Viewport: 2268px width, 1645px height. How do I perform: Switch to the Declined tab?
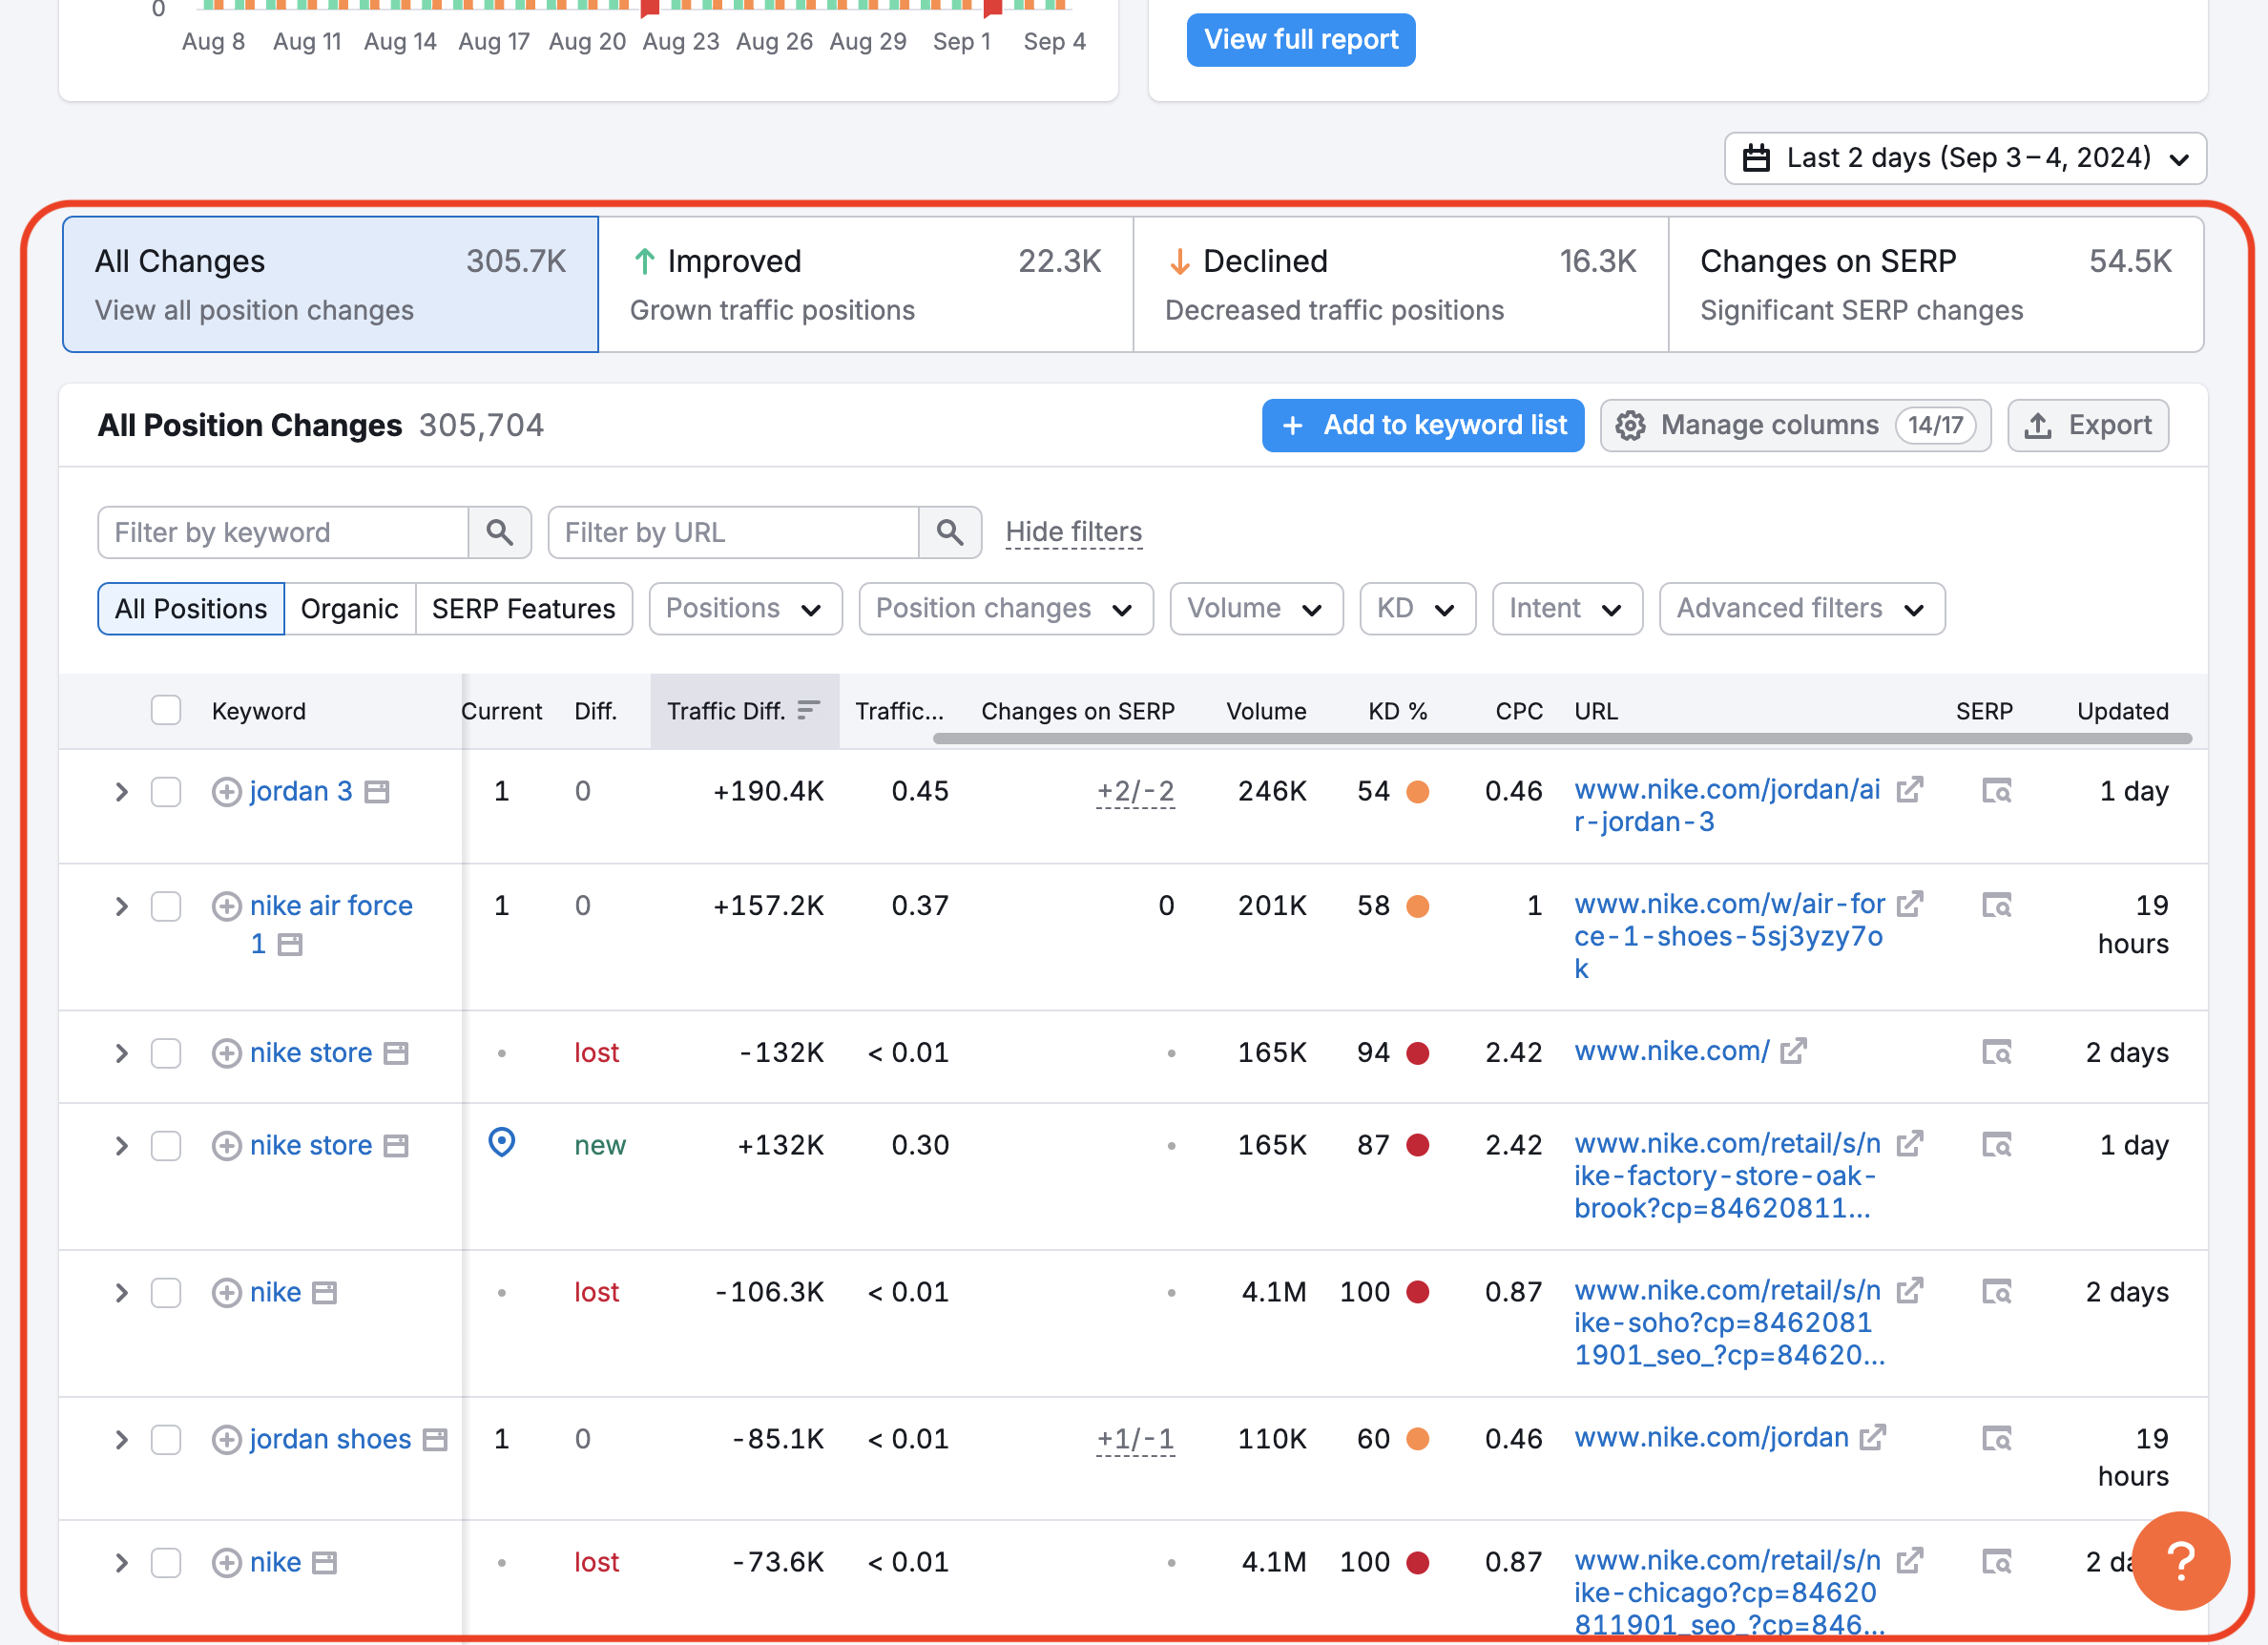(1401, 285)
